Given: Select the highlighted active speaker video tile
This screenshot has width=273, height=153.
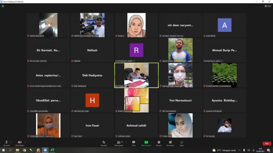Looking at the screenshot, I should pos(136,75).
